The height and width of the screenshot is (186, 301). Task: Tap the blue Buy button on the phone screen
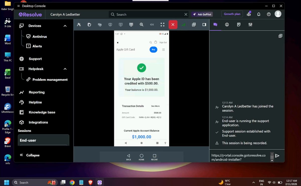click(154, 49)
